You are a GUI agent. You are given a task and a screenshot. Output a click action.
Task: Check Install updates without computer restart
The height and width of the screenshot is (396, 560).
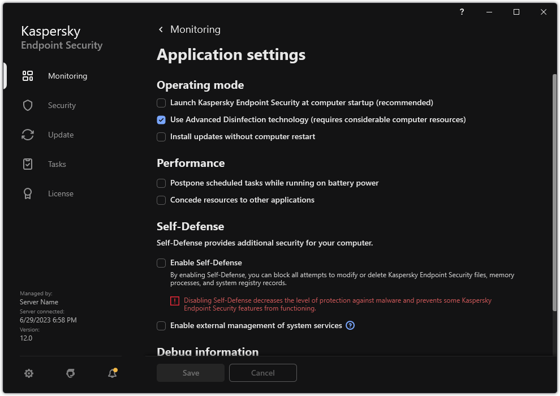(x=161, y=137)
